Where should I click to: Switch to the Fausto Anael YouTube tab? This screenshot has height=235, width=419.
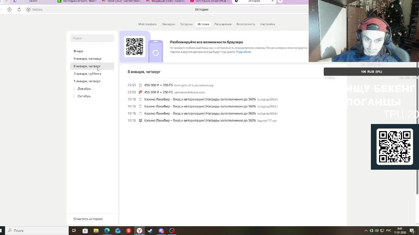click(210, 1)
